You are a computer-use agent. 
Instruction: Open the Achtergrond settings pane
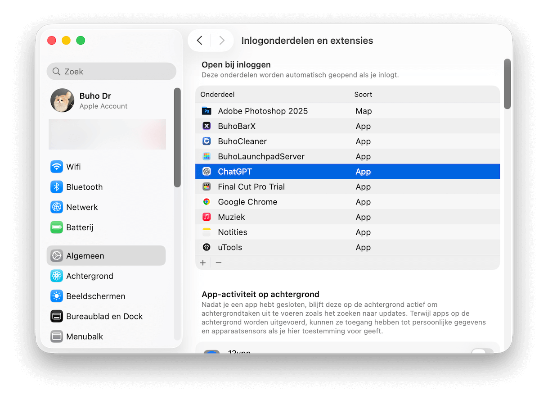106,276
